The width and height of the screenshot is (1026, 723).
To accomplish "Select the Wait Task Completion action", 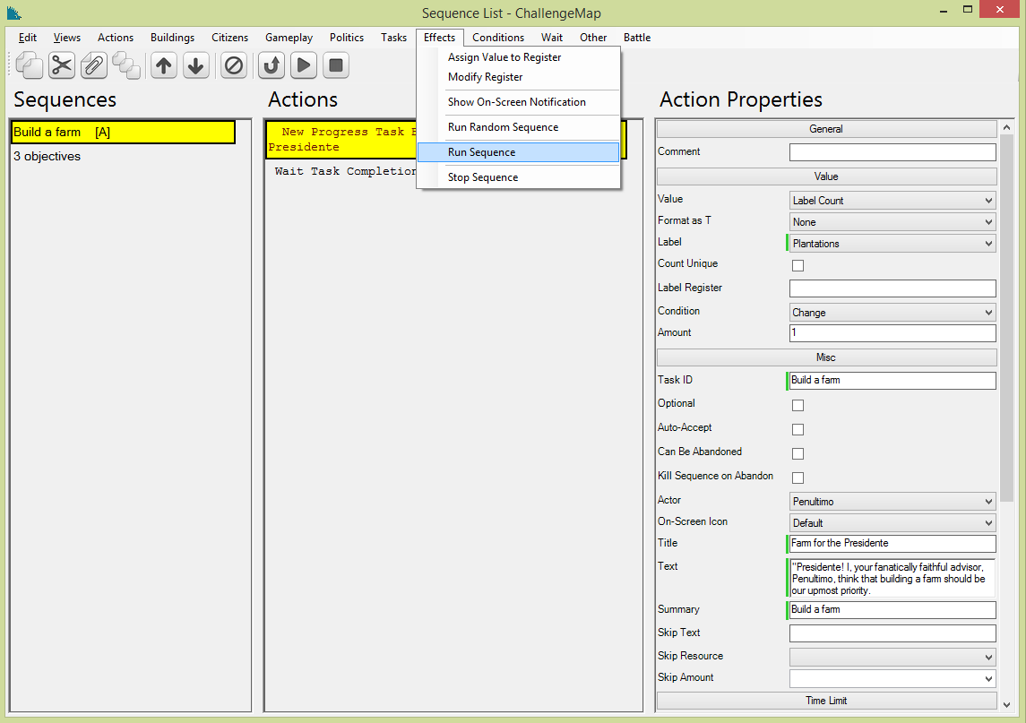I will [x=345, y=171].
